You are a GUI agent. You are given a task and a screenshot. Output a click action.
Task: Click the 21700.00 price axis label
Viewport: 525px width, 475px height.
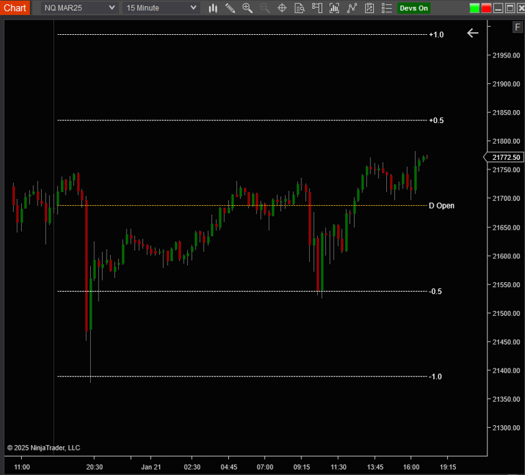click(x=506, y=198)
